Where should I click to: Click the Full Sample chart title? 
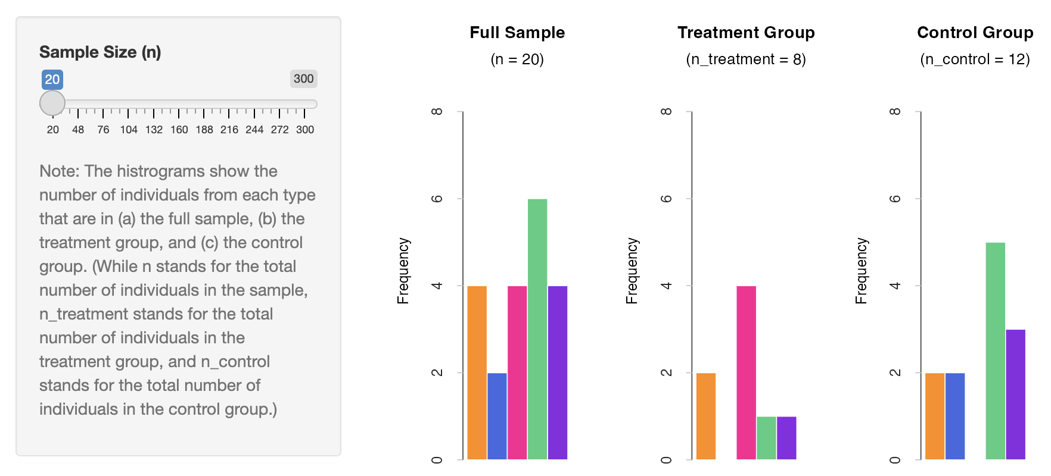click(517, 33)
